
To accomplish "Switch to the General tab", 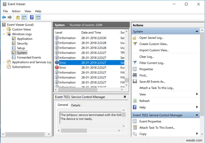I will [x=63, y=105].
